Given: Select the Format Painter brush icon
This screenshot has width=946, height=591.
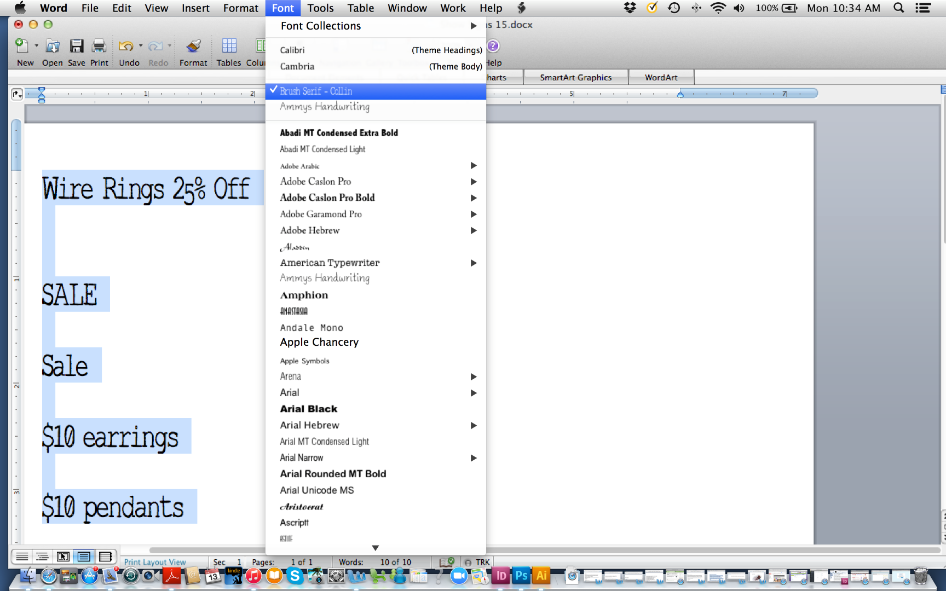Looking at the screenshot, I should [193, 47].
